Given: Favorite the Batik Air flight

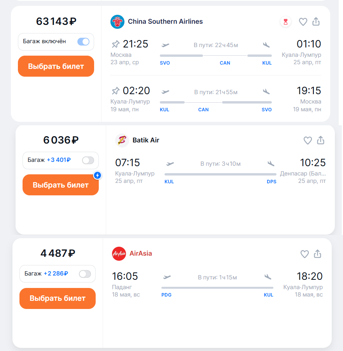Looking at the screenshot, I should (x=308, y=140).
